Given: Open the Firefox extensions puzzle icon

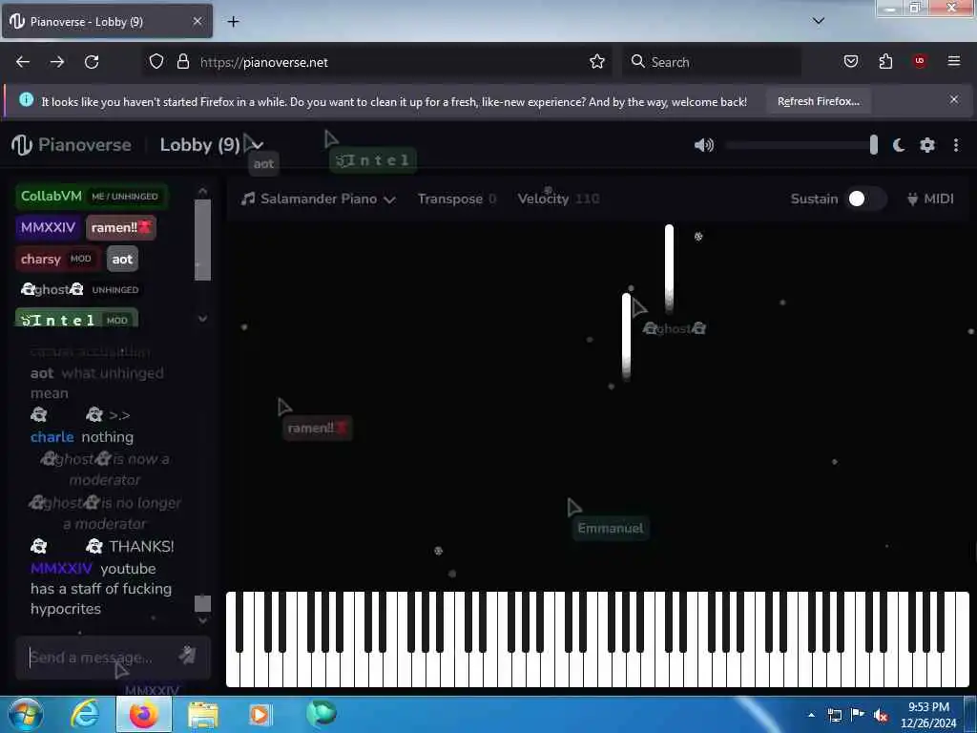Looking at the screenshot, I should [885, 61].
